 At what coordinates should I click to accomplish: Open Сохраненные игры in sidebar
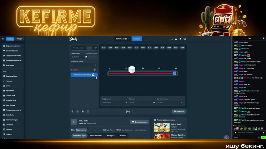click(13, 46)
